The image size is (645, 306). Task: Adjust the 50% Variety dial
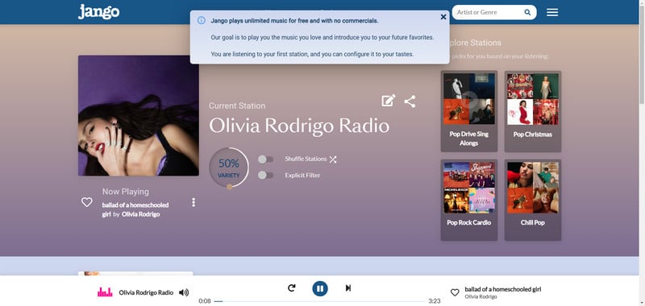(229, 167)
